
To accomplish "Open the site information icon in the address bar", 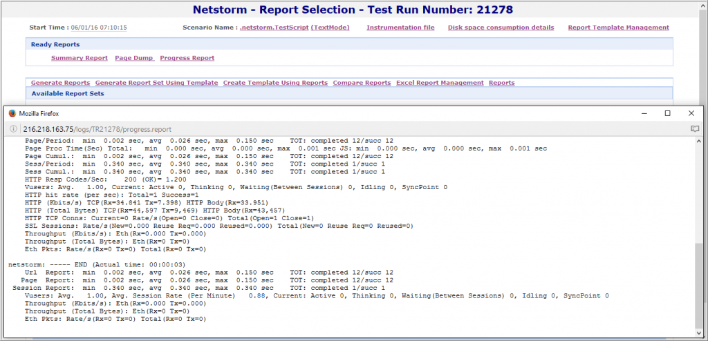I will [13, 129].
